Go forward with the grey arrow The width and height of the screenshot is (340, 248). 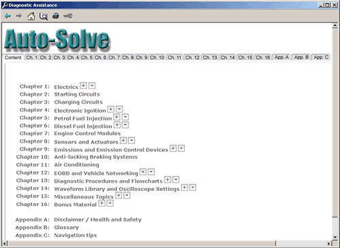19,16
